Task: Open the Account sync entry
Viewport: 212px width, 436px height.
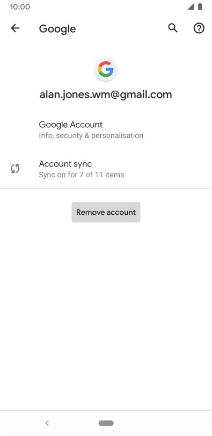Action: (x=106, y=169)
